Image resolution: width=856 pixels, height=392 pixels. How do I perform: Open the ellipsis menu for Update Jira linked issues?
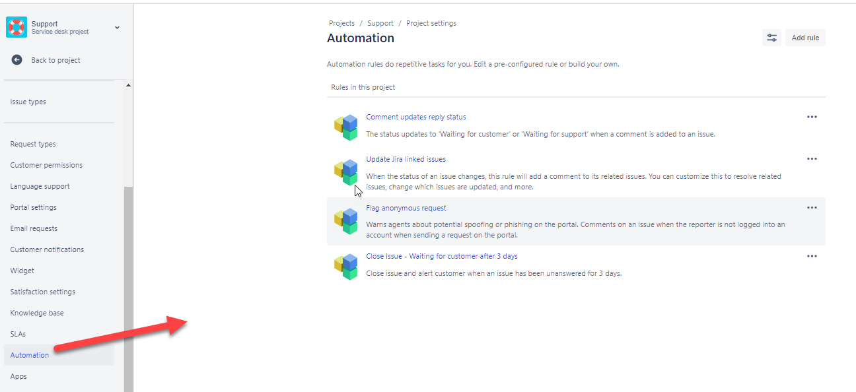[x=812, y=158]
